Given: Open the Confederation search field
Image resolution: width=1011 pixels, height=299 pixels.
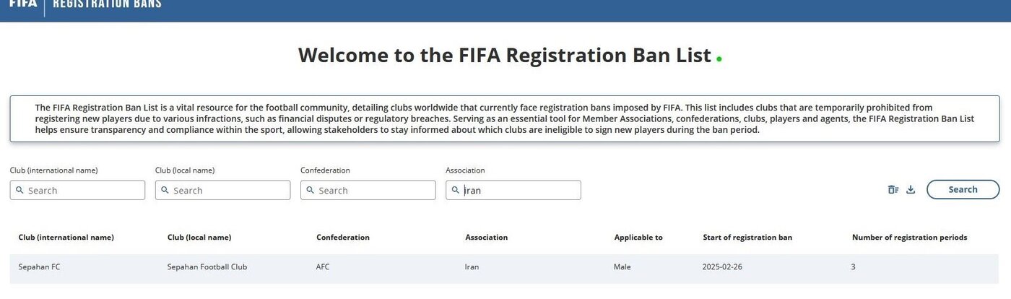Looking at the screenshot, I should click(373, 190).
